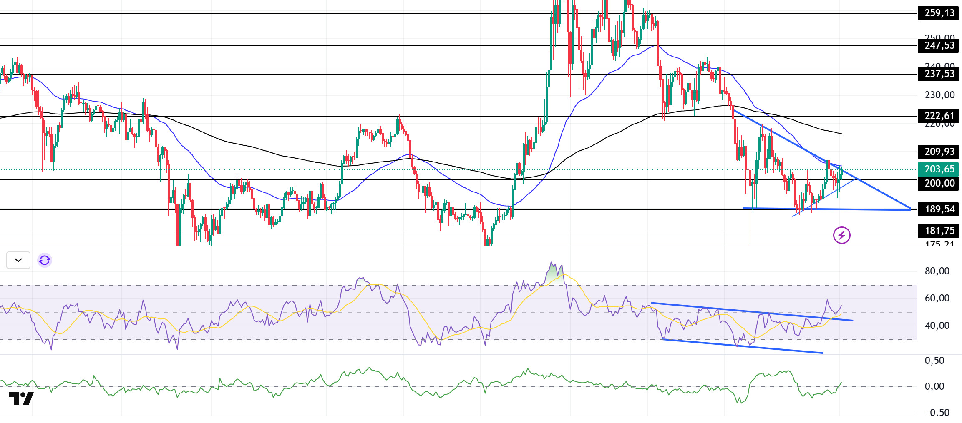Screen dimensions: 962x423
Task: Click the green current price label 203,65
Action: pos(939,169)
